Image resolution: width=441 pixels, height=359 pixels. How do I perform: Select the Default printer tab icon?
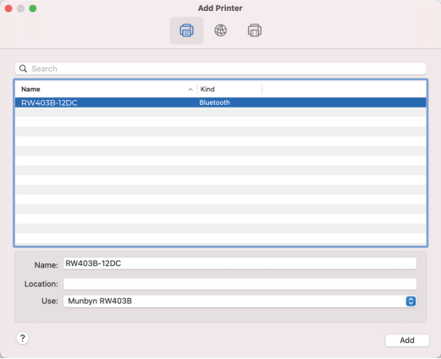(x=186, y=30)
